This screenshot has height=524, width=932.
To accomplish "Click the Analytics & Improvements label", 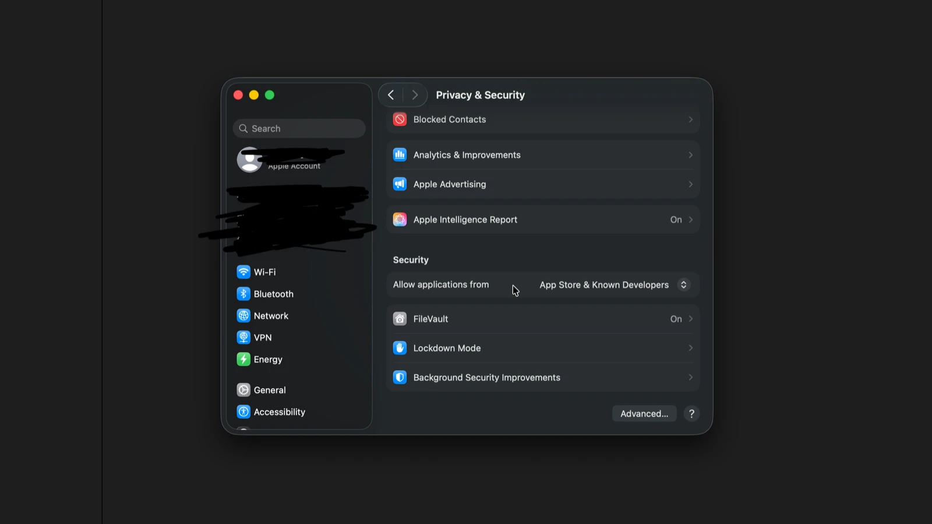I will [x=467, y=155].
